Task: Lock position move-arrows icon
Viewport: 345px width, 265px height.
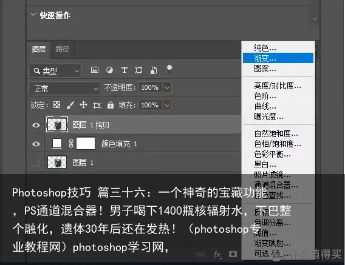Action: coord(83,105)
